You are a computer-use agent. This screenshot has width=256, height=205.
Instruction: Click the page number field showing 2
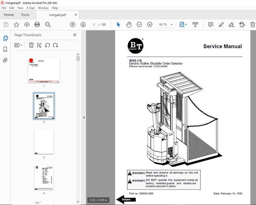pyautogui.click(x=94, y=25)
